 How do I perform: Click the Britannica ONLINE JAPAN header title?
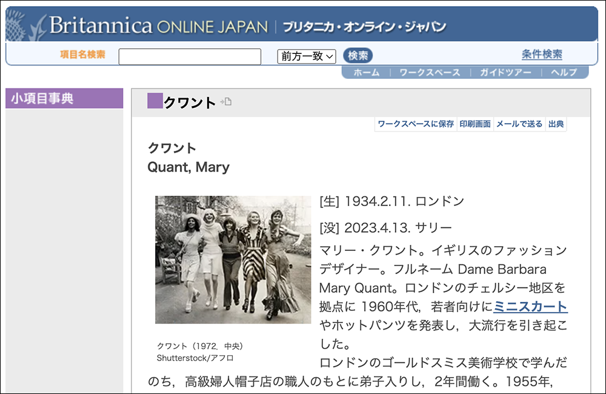(158, 25)
